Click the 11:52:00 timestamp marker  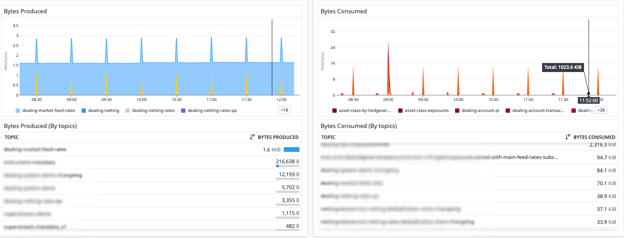589,100
